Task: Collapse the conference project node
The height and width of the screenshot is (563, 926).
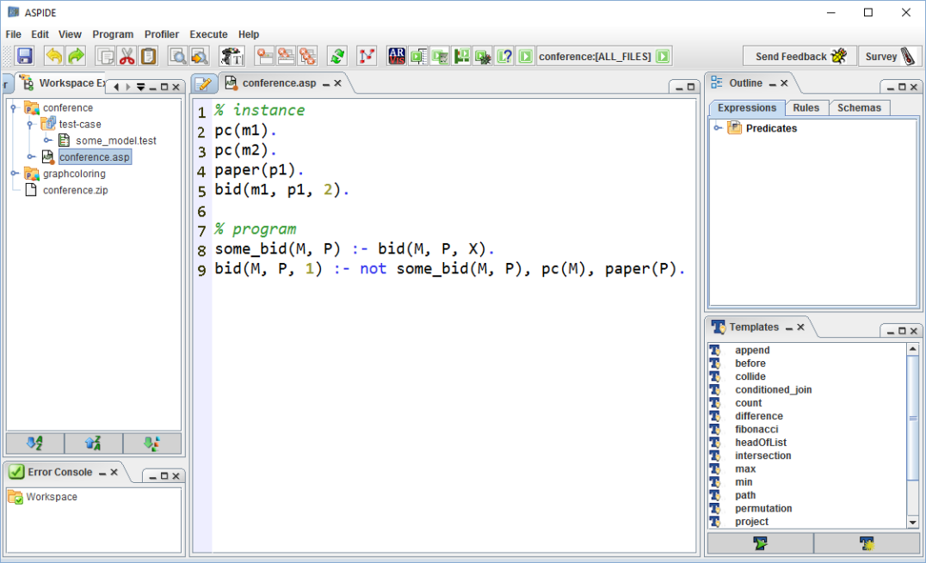Action: [14, 107]
